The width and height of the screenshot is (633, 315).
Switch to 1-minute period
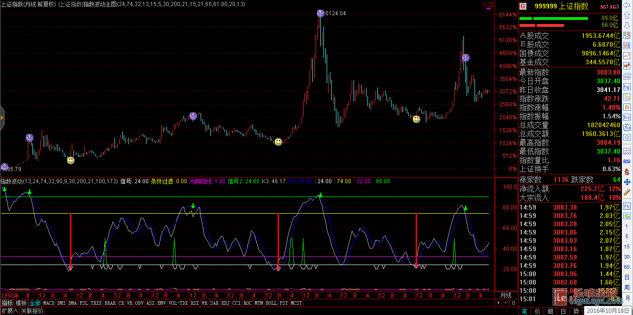pos(627,226)
